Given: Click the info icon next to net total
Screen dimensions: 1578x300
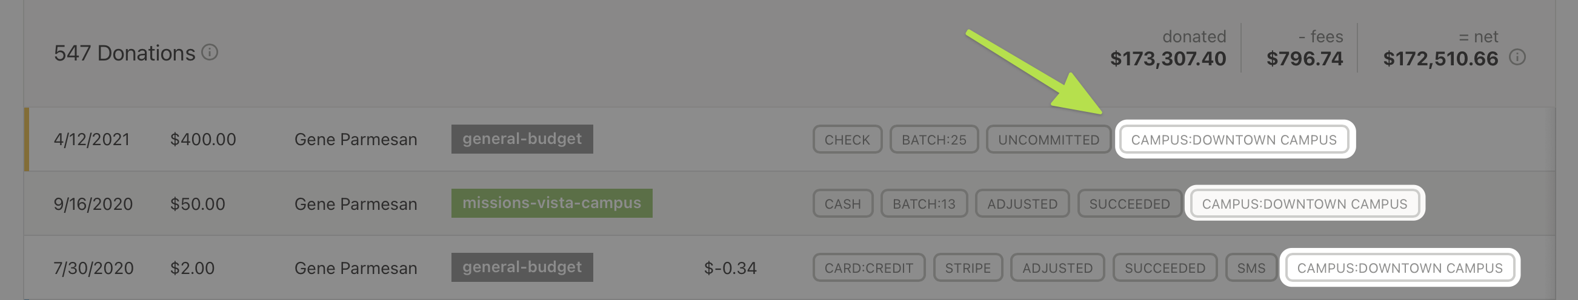Looking at the screenshot, I should 1517,57.
